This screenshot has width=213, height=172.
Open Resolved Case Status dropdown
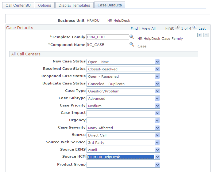123,69
